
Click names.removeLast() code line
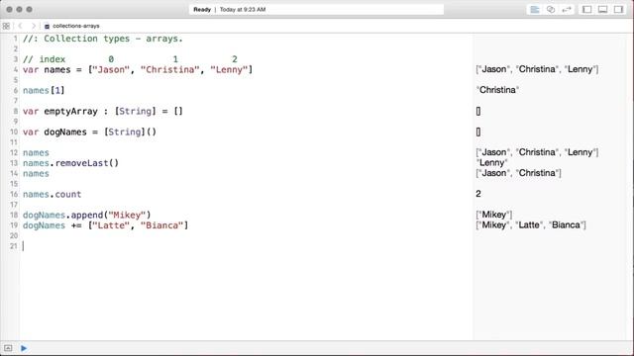click(70, 163)
